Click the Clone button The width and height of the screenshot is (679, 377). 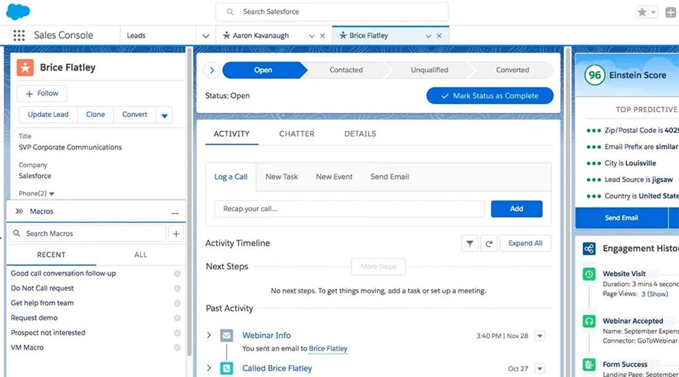pos(95,115)
